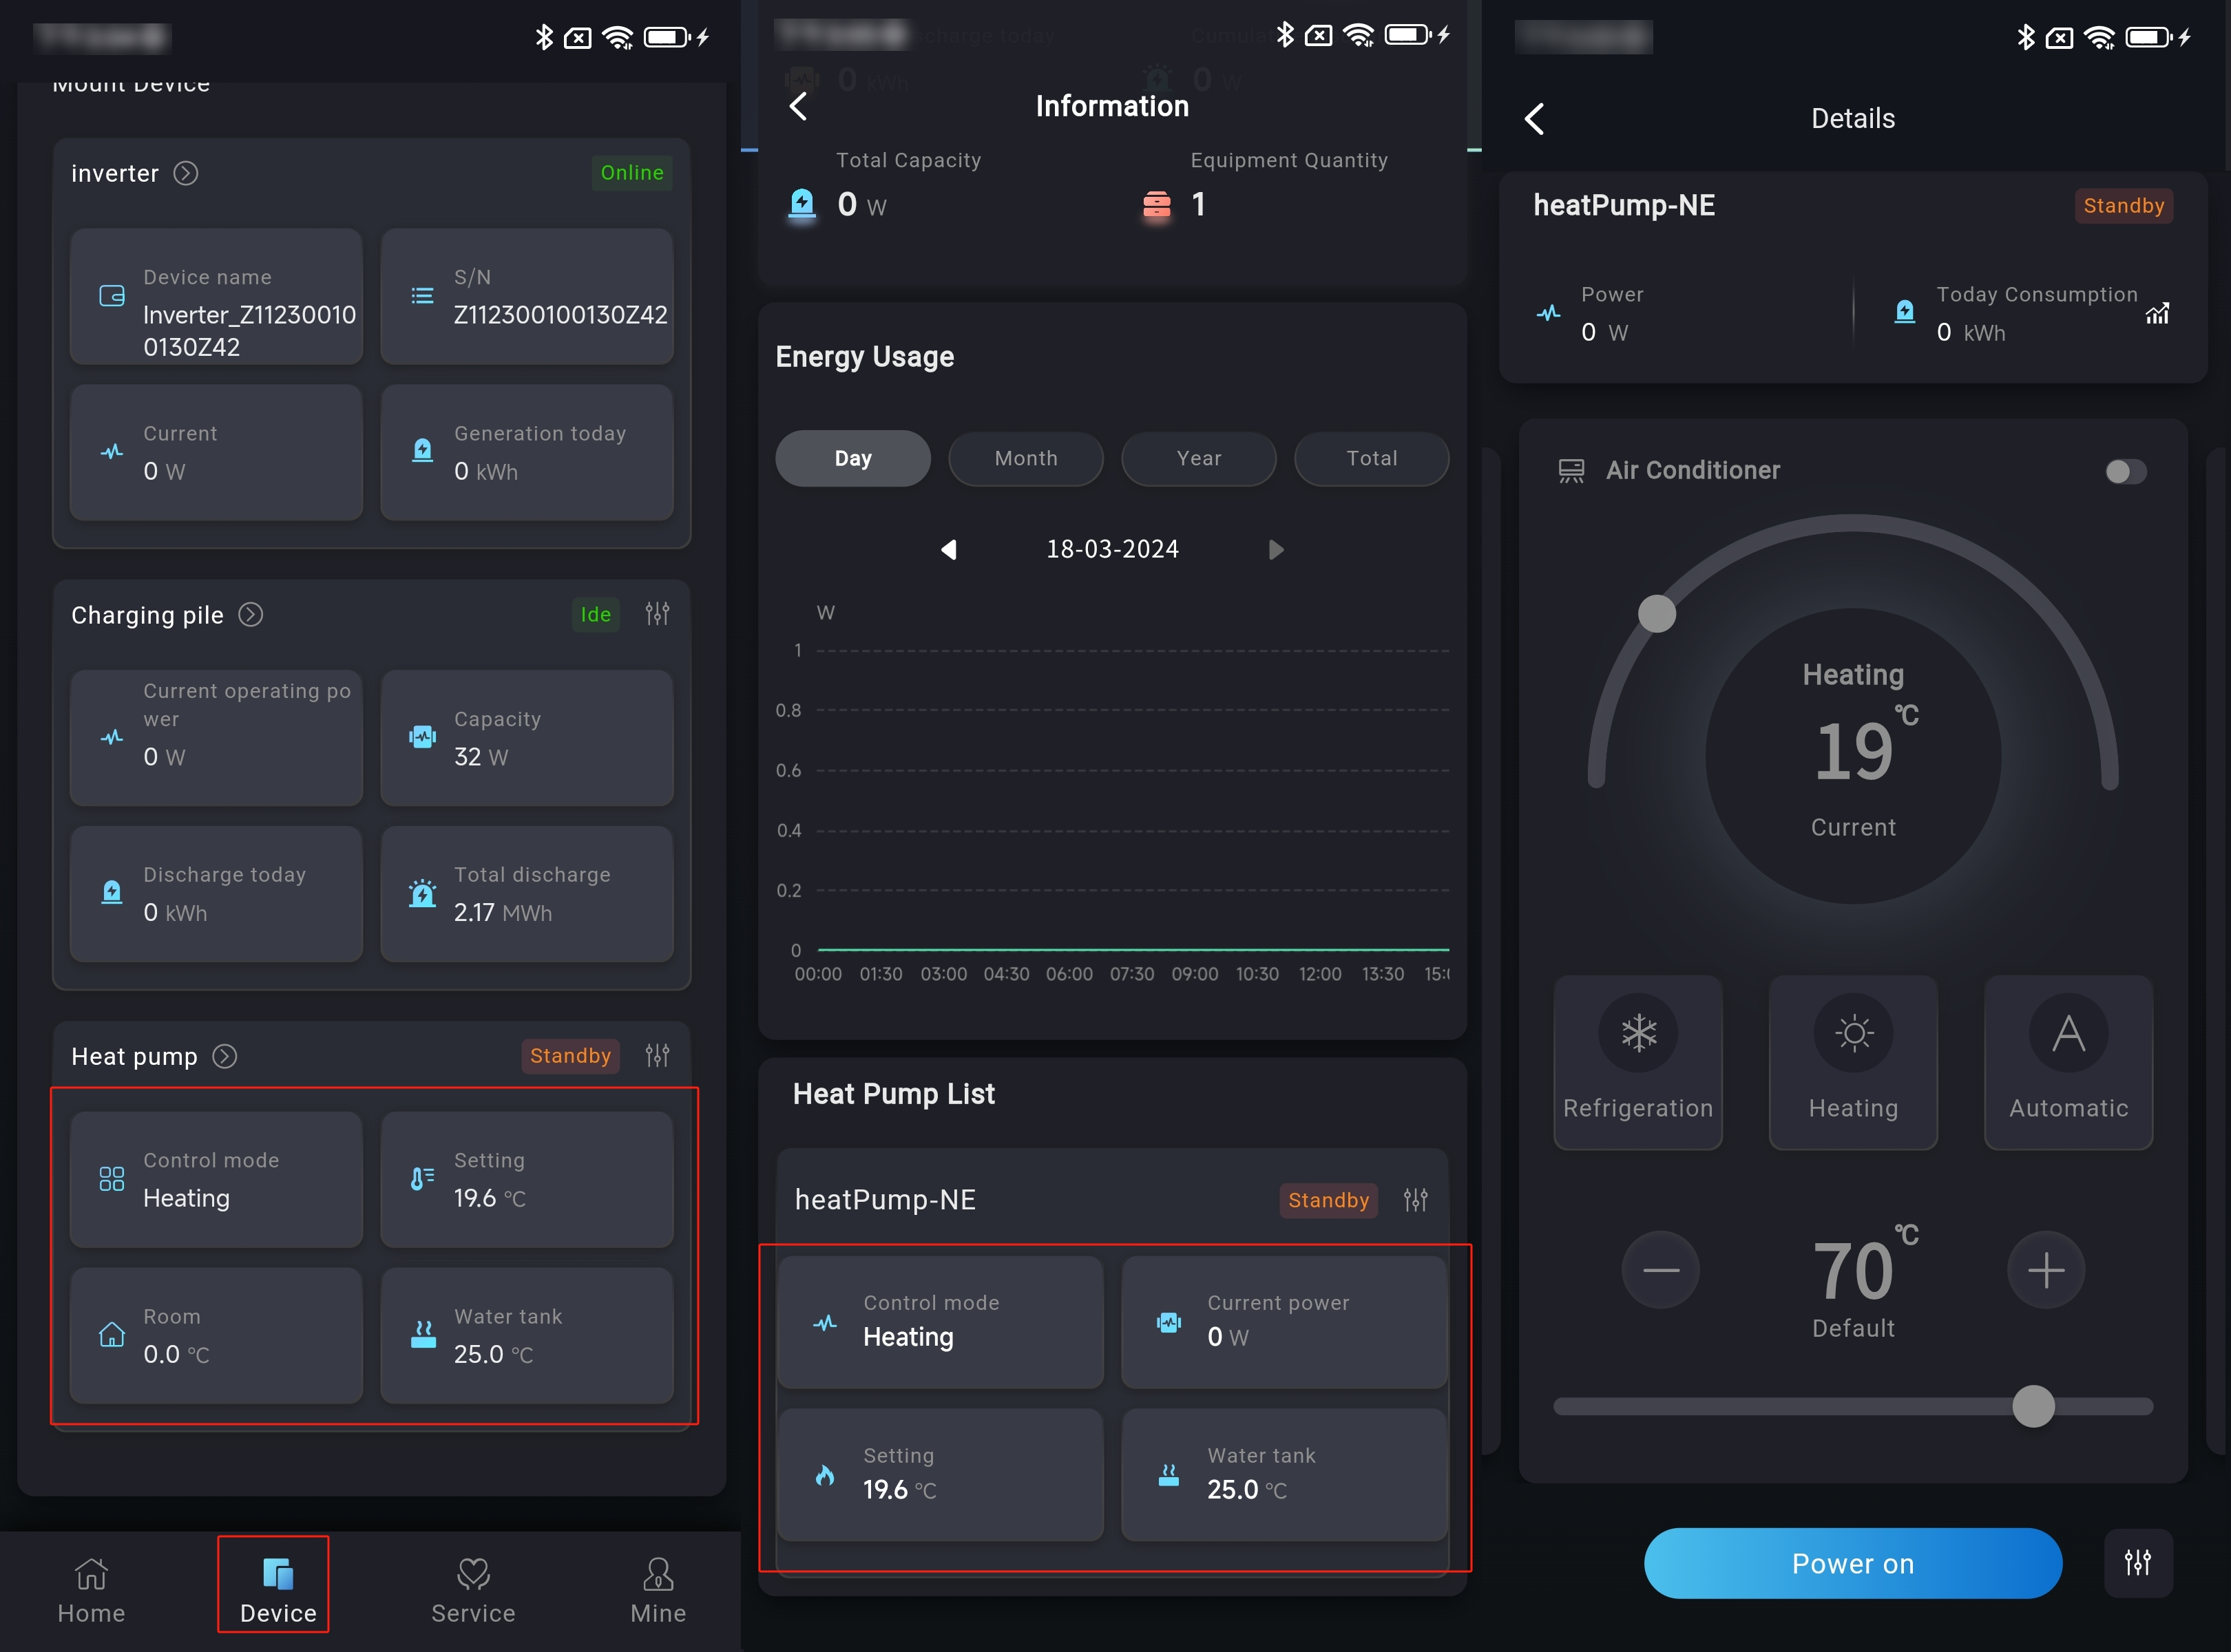The image size is (2231, 1652).
Task: Open Today Consumption chart icon
Action: (x=2158, y=313)
